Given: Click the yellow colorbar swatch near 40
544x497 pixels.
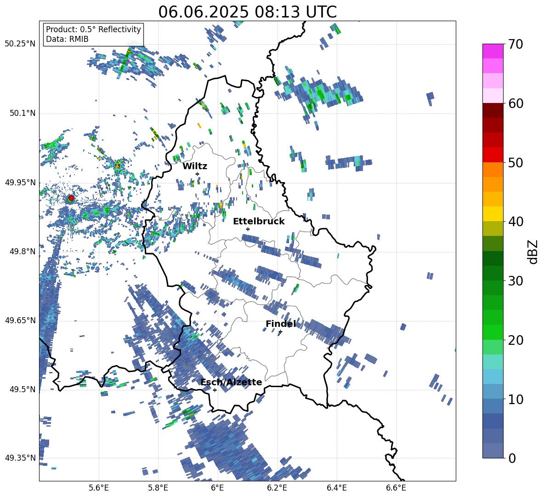Looking at the screenshot, I should [x=493, y=214].
